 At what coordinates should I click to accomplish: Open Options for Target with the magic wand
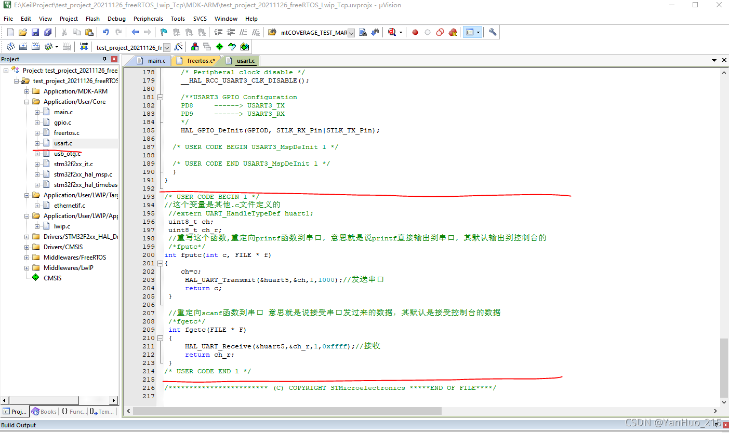178,47
